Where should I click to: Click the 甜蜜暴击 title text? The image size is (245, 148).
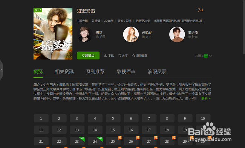tap(86, 11)
